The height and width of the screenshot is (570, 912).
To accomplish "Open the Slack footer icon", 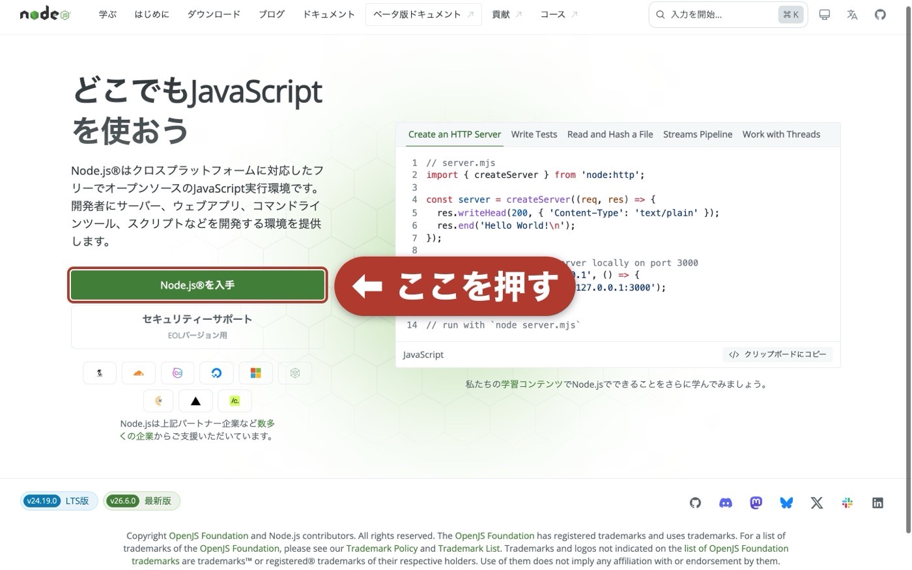I will [847, 503].
